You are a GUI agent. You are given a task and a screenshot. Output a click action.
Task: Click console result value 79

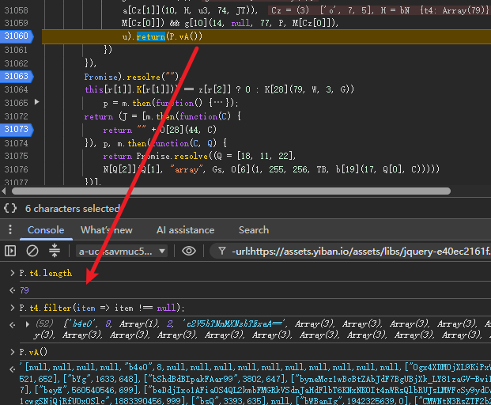pyautogui.click(x=25, y=290)
